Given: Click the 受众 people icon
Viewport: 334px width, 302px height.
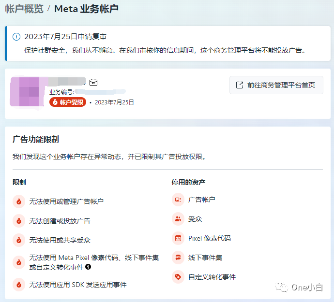Looking at the screenshot, I should (x=178, y=218).
